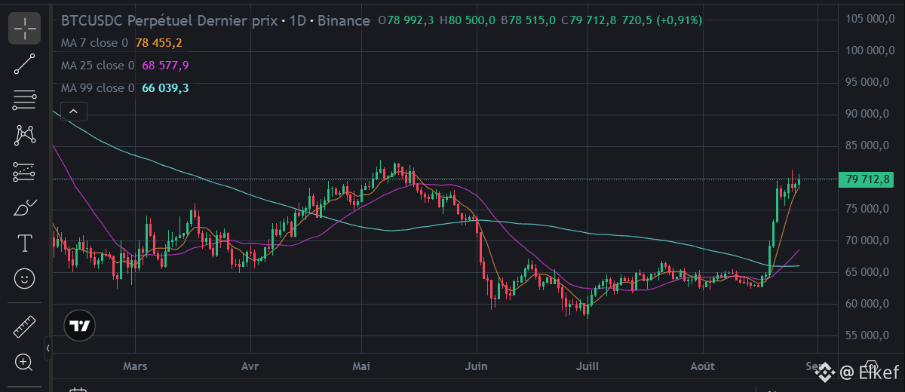Open the emoji icons tool

(x=25, y=279)
